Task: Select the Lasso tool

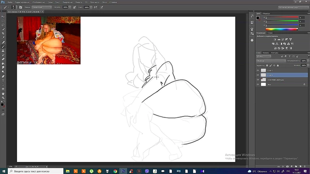Action: point(3,25)
